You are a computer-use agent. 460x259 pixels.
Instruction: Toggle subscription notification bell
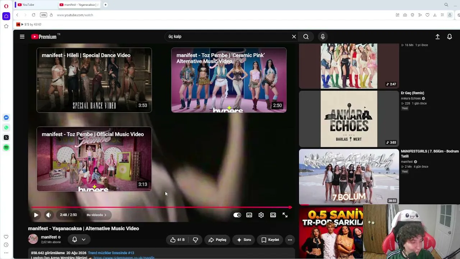(x=74, y=240)
